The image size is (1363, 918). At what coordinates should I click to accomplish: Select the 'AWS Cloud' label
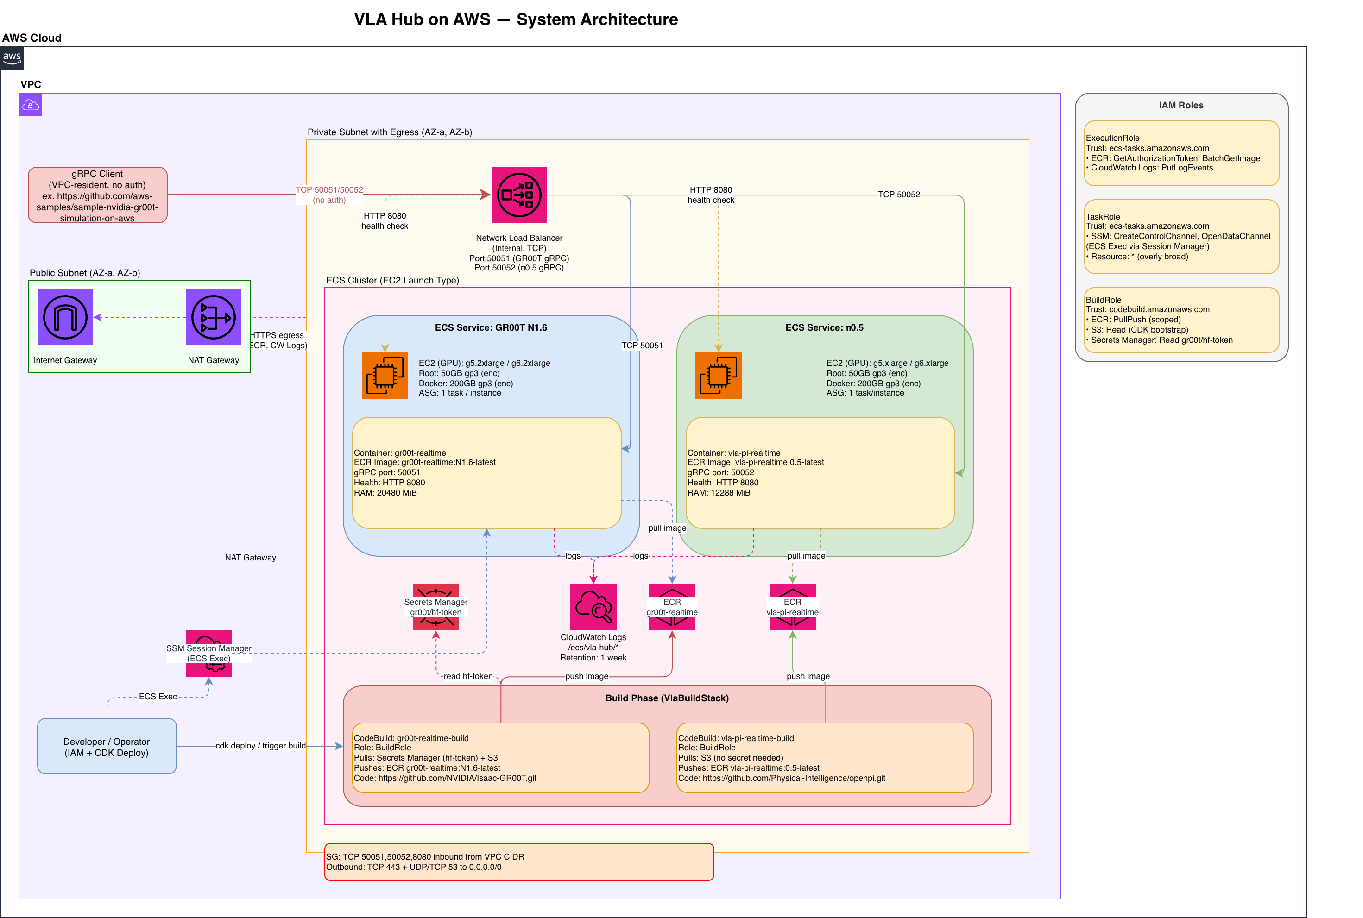point(32,38)
